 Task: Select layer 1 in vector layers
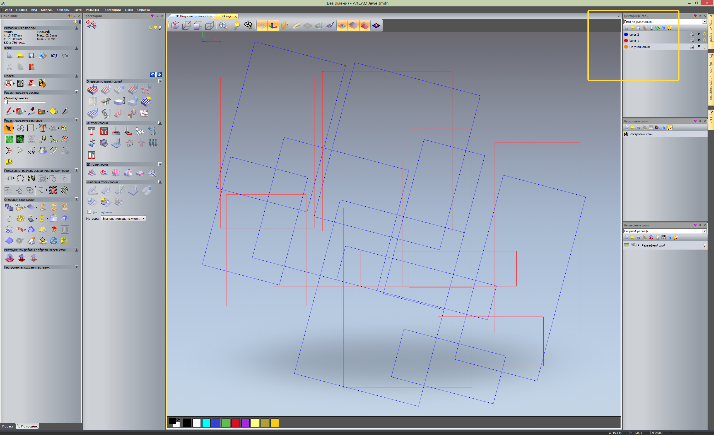(634, 40)
